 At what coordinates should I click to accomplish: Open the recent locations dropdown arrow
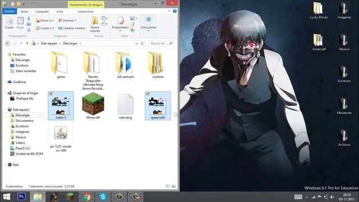21,43
